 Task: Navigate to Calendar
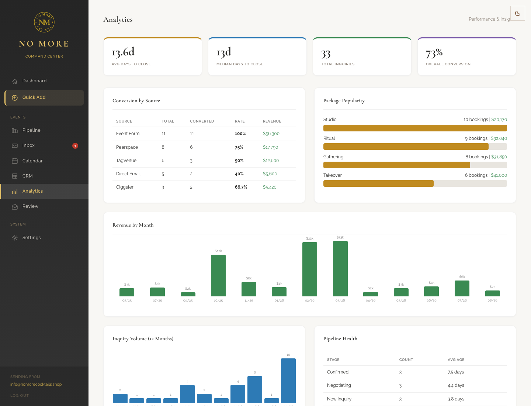44,161
